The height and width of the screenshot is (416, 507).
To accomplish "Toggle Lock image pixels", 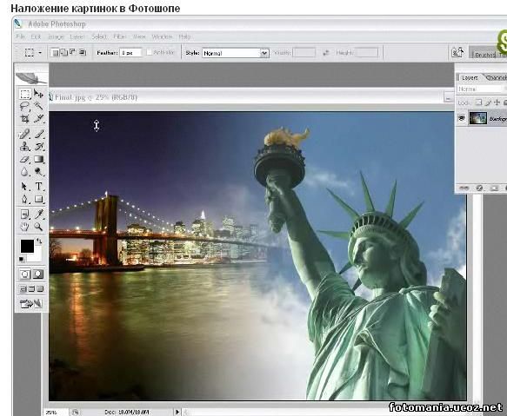I will click(x=488, y=102).
